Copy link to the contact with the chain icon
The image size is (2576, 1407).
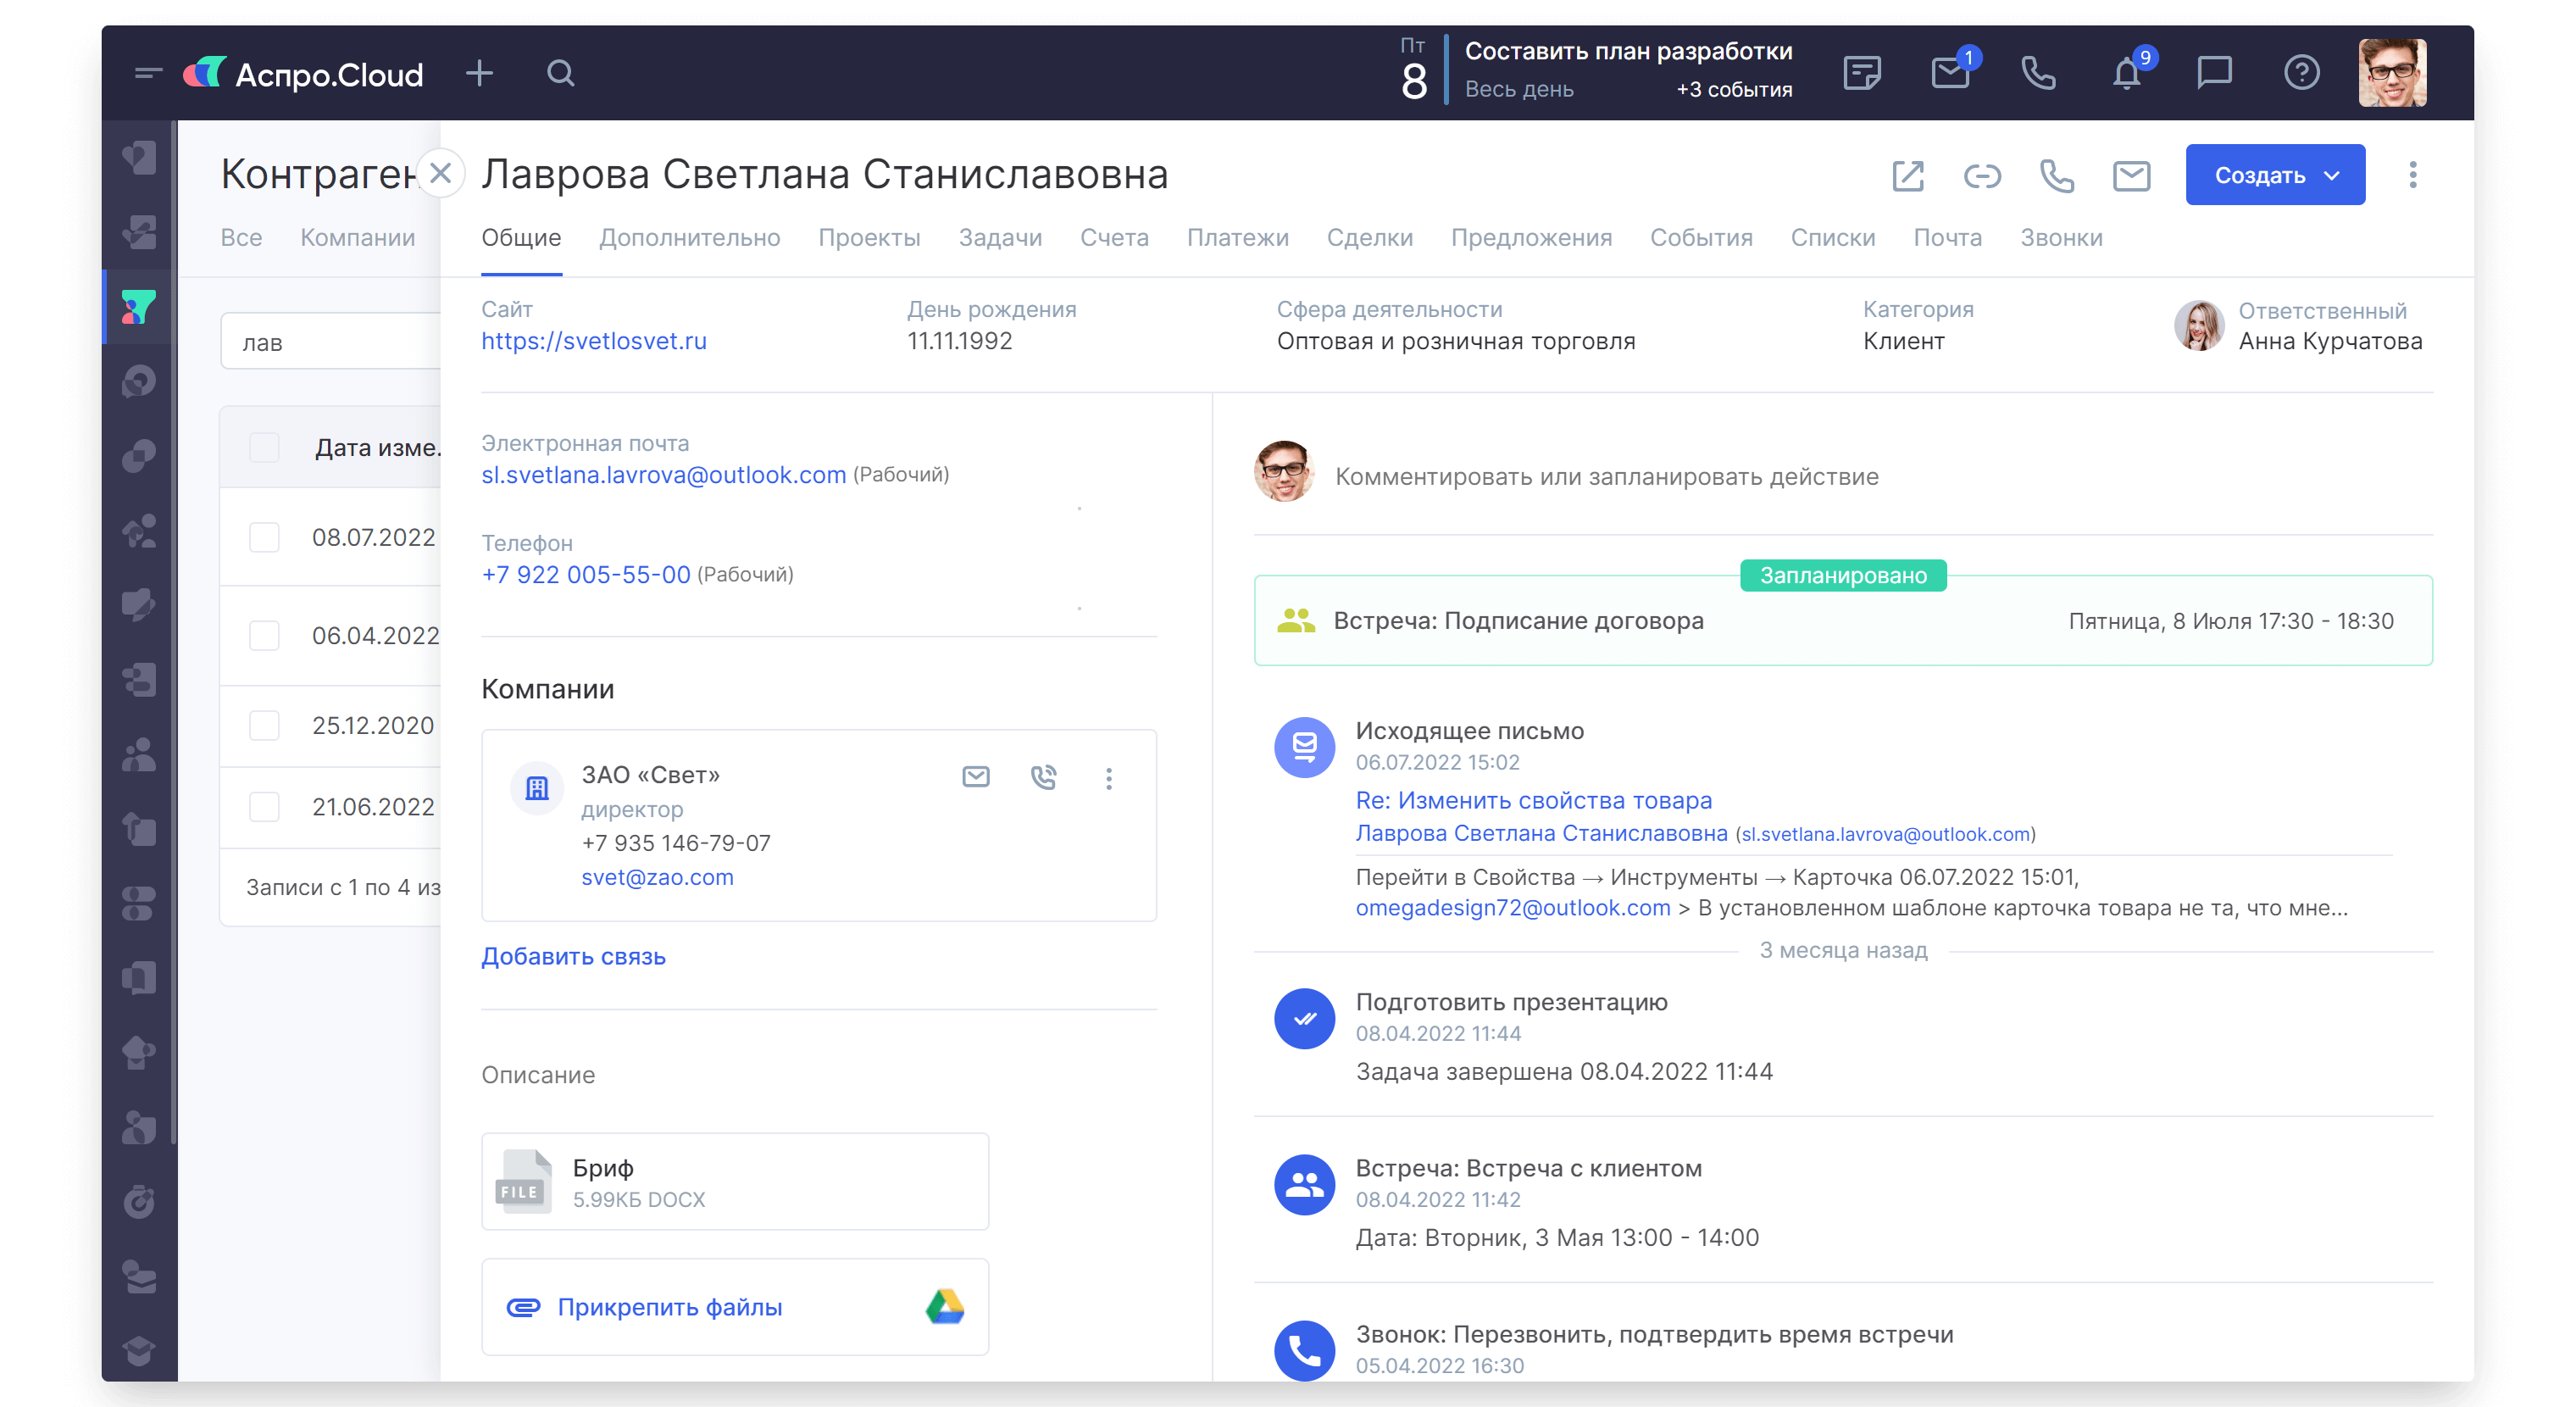tap(1982, 176)
